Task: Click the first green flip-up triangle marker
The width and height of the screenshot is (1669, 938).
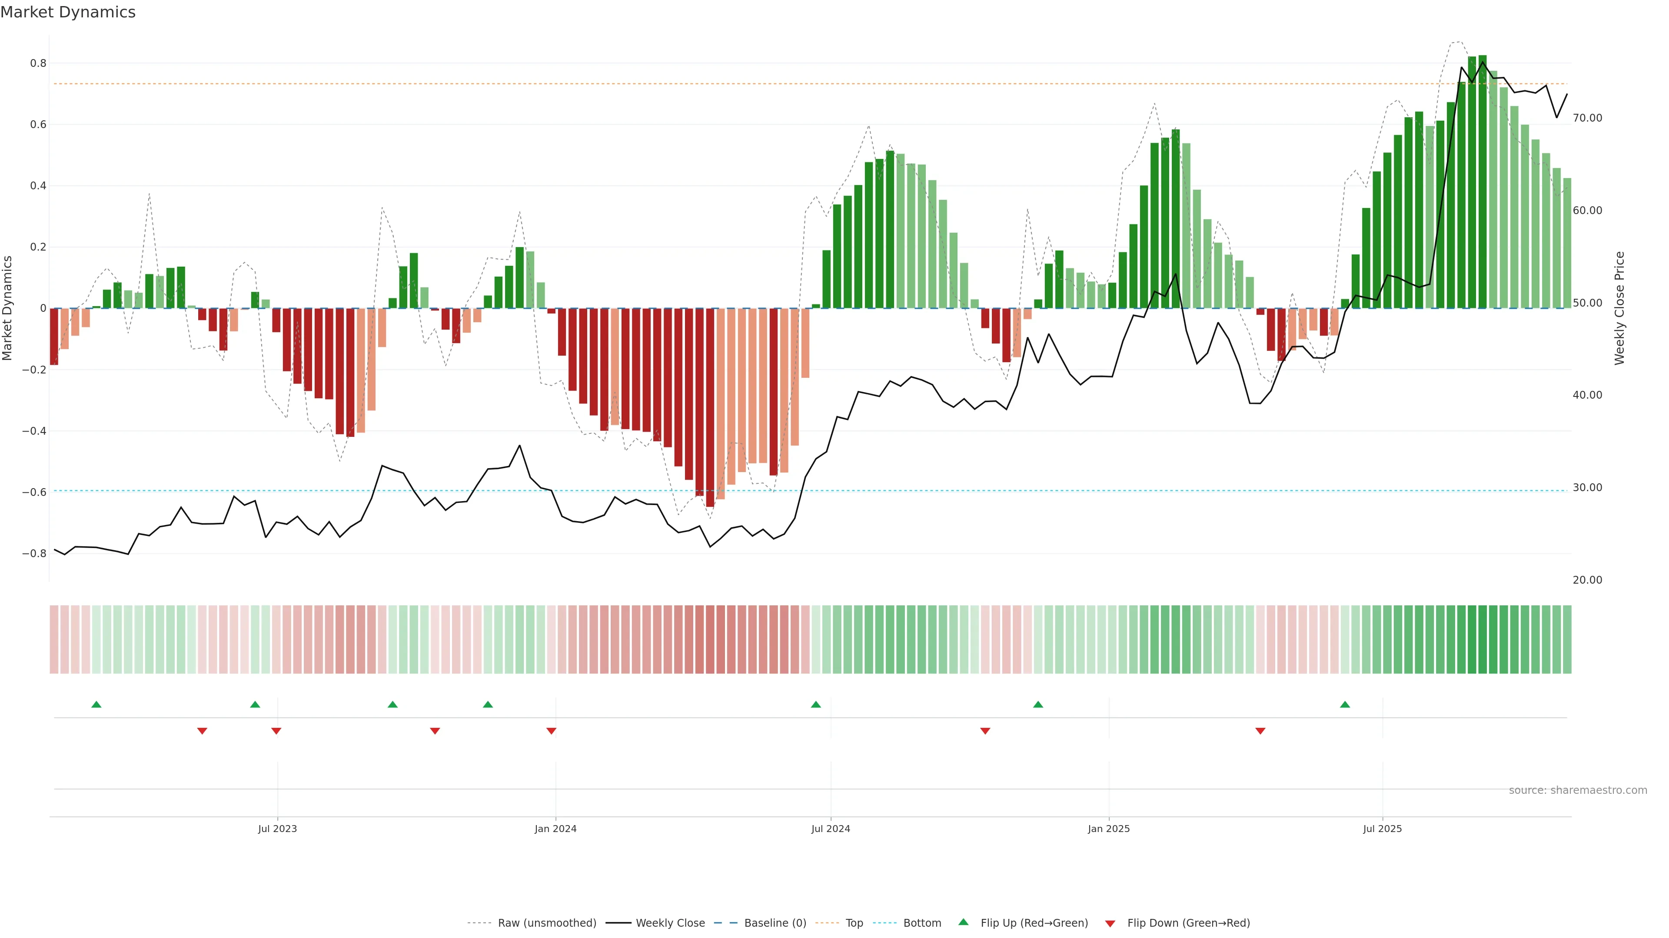Action: (x=96, y=704)
